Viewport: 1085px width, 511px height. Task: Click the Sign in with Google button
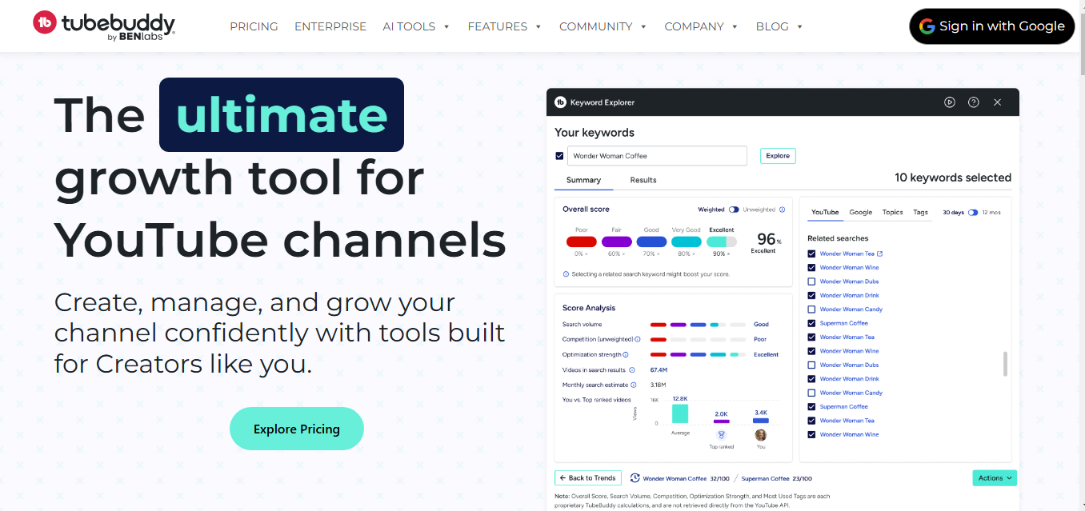[x=992, y=26]
